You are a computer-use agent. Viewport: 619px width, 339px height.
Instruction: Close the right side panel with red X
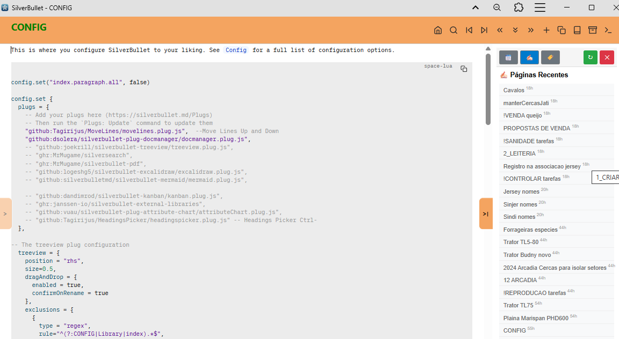(x=607, y=57)
